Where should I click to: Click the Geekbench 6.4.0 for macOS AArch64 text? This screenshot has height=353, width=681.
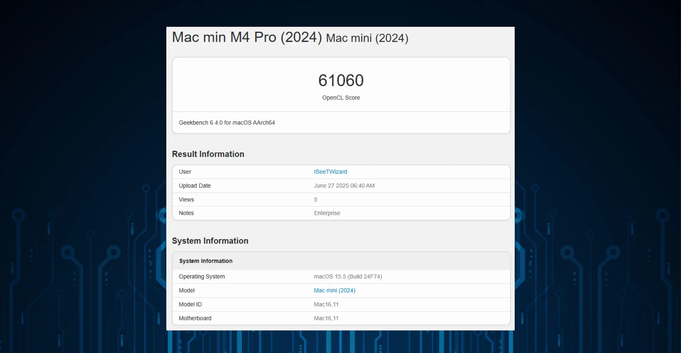tap(227, 123)
